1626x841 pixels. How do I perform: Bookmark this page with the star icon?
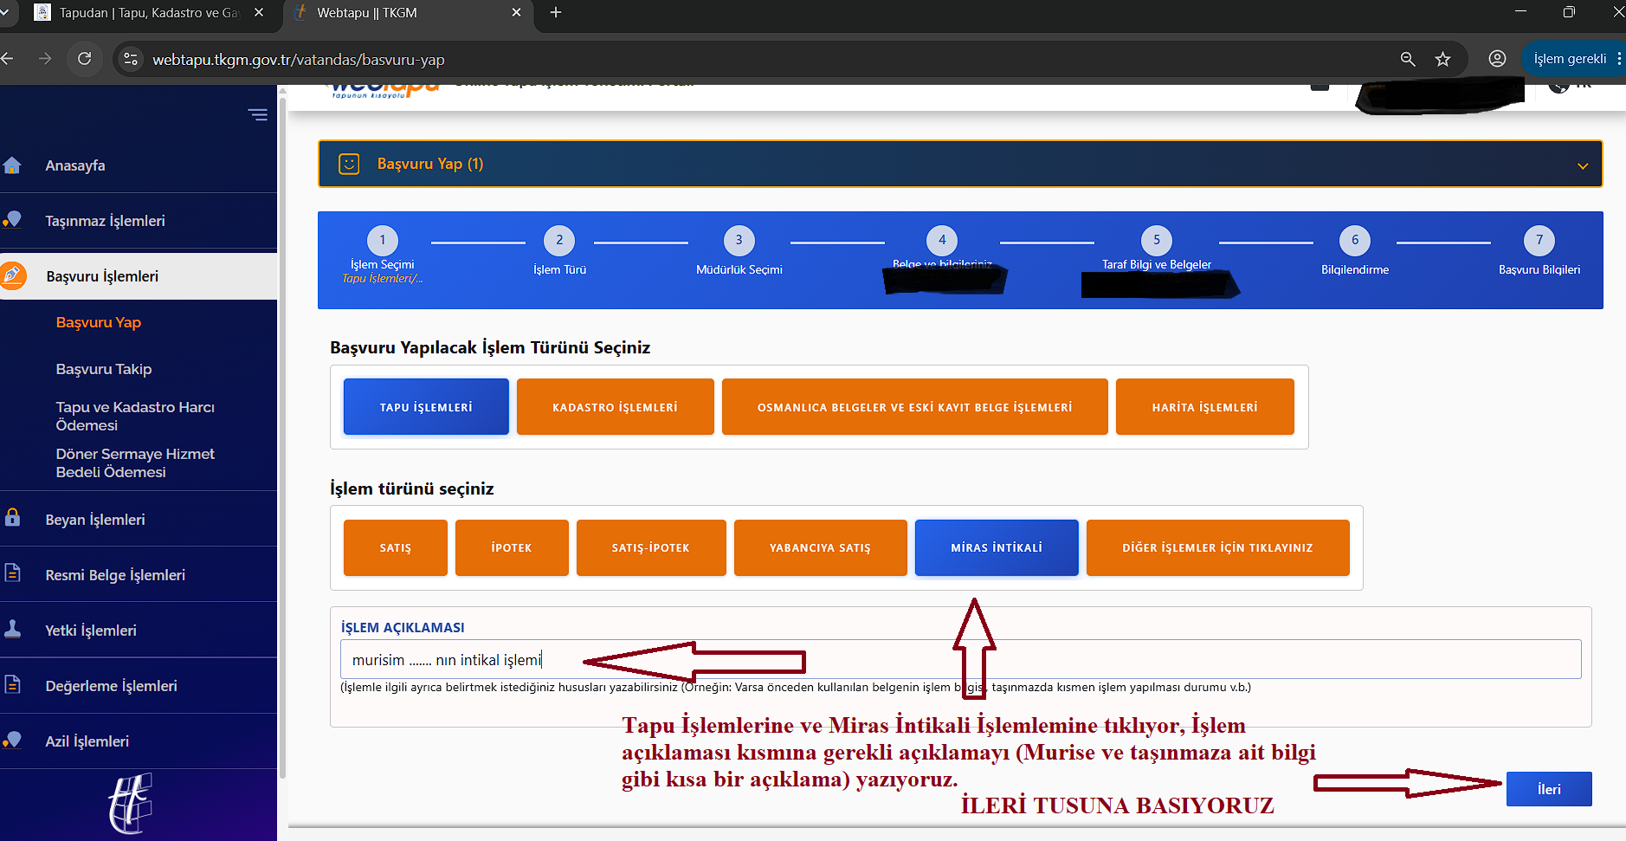point(1442,59)
